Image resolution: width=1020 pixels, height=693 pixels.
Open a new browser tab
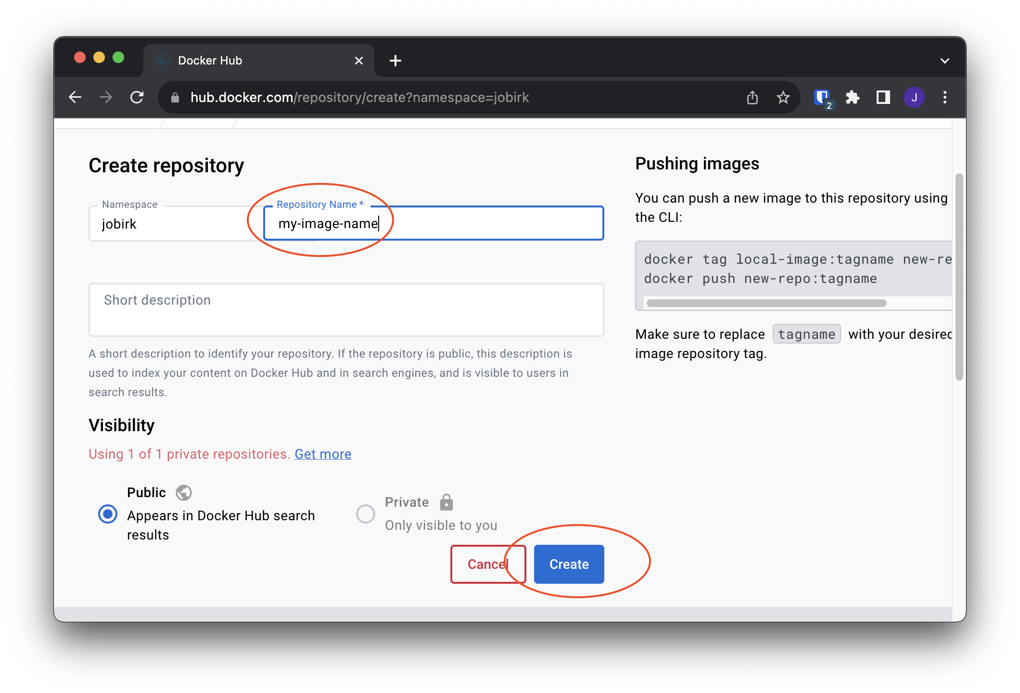[395, 61]
